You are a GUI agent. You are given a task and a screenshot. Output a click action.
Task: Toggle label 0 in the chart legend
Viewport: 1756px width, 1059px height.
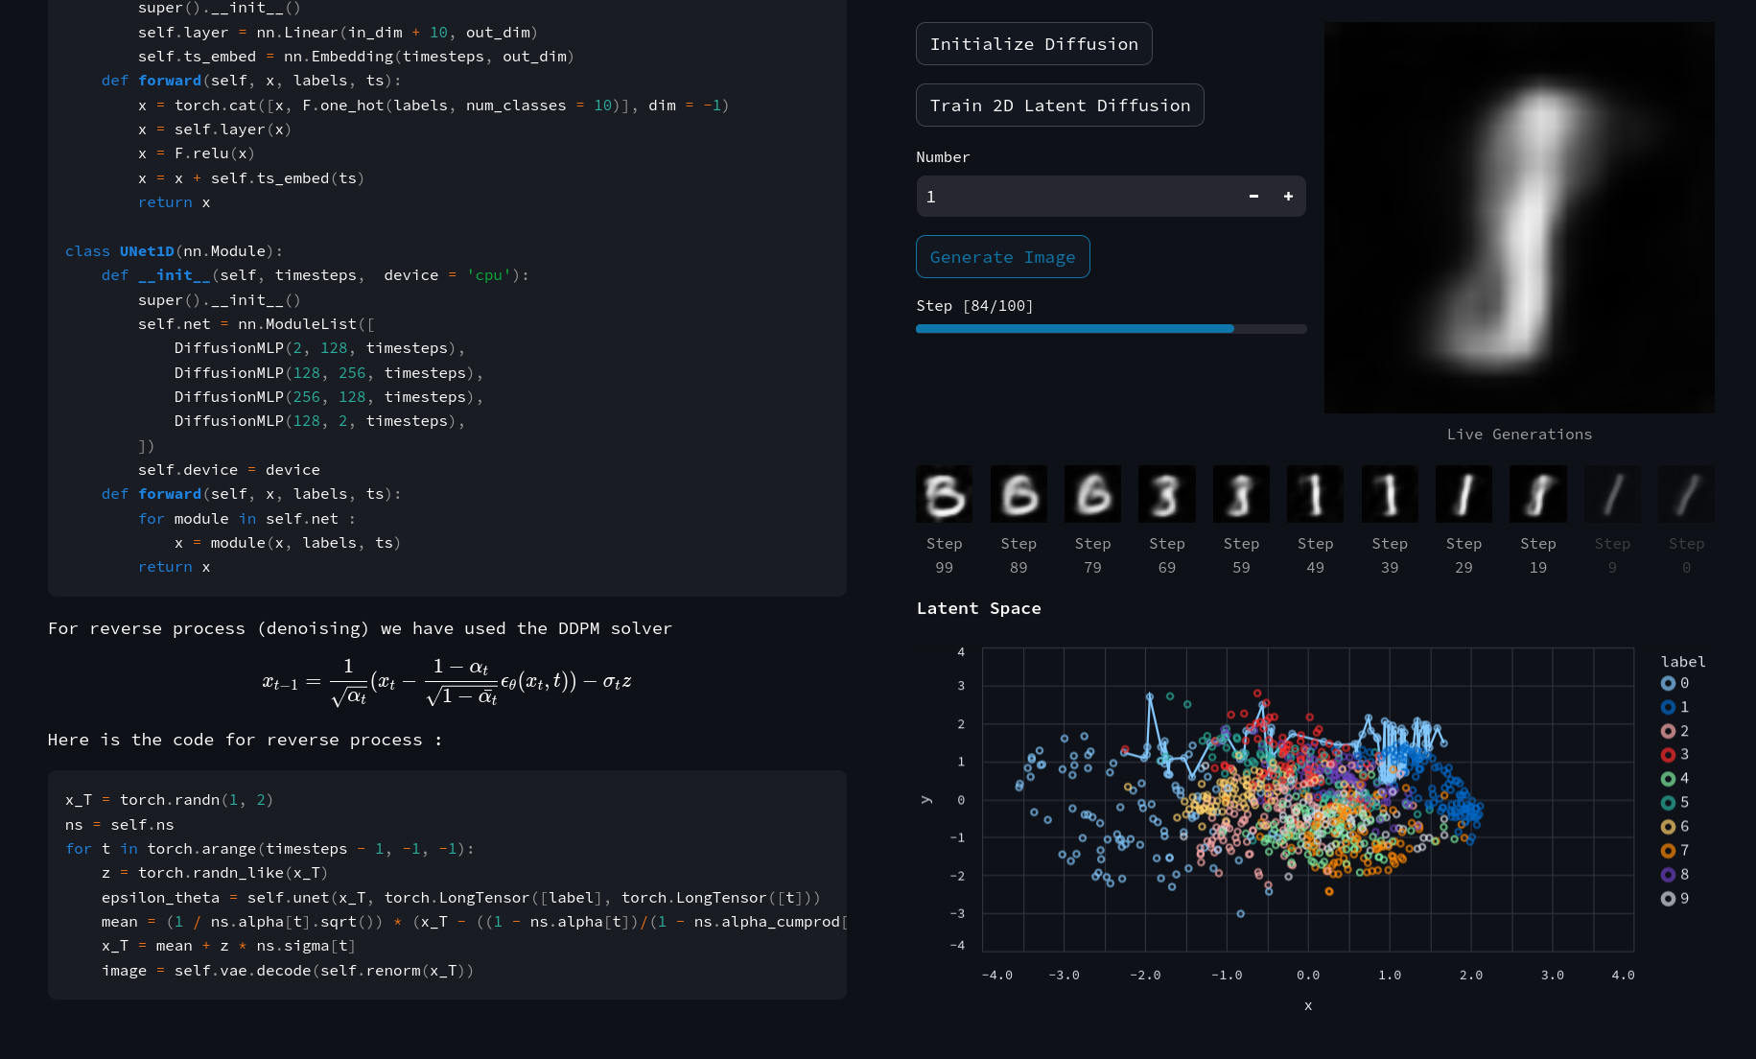click(1669, 683)
